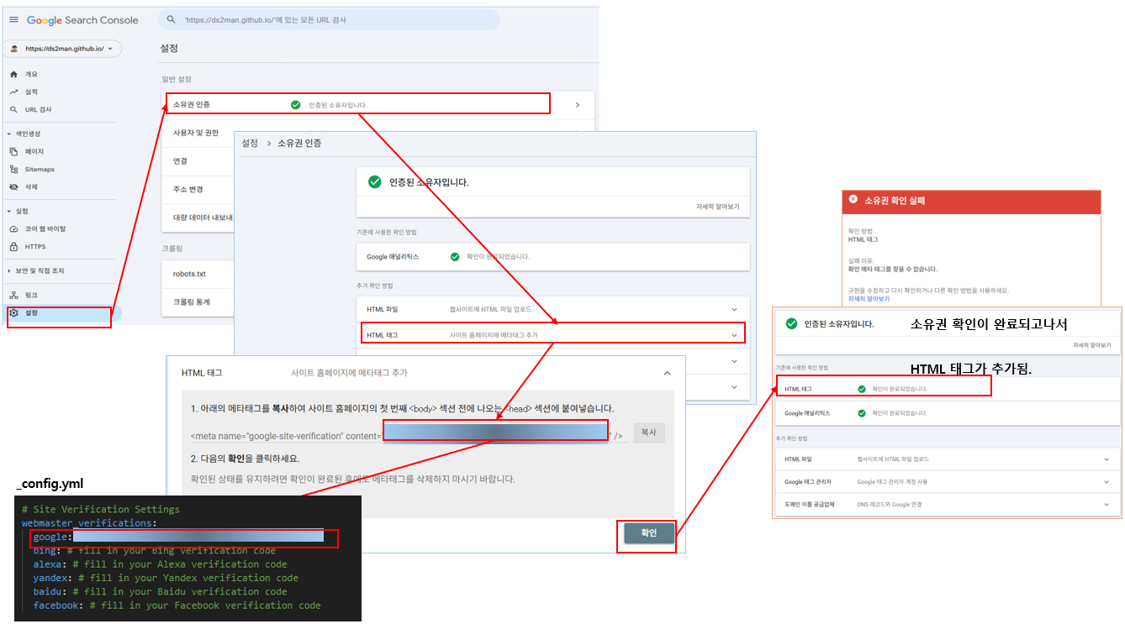Screen dimensions: 1125x624
Task: Click the Google 애널리틱스 row in middle panel
Action: click(x=552, y=256)
